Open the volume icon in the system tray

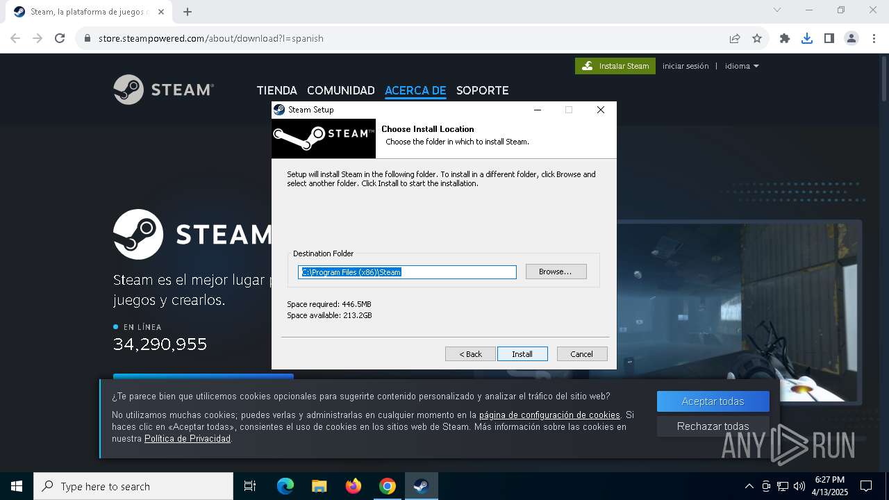click(799, 486)
